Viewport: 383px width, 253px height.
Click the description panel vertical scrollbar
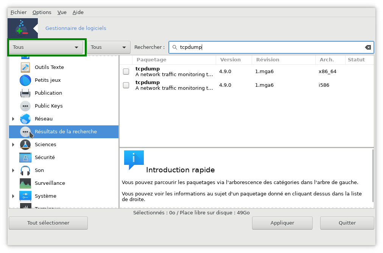pyautogui.click(x=373, y=175)
